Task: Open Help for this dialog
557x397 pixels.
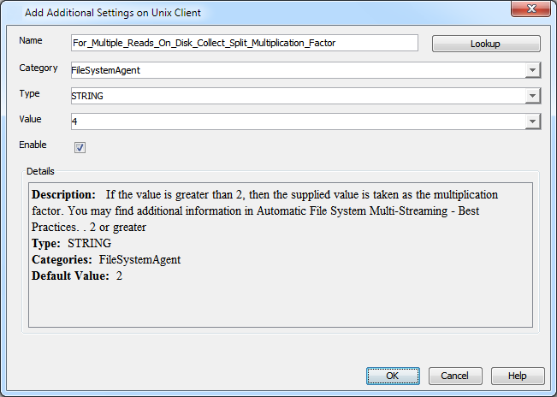Action: 517,376
